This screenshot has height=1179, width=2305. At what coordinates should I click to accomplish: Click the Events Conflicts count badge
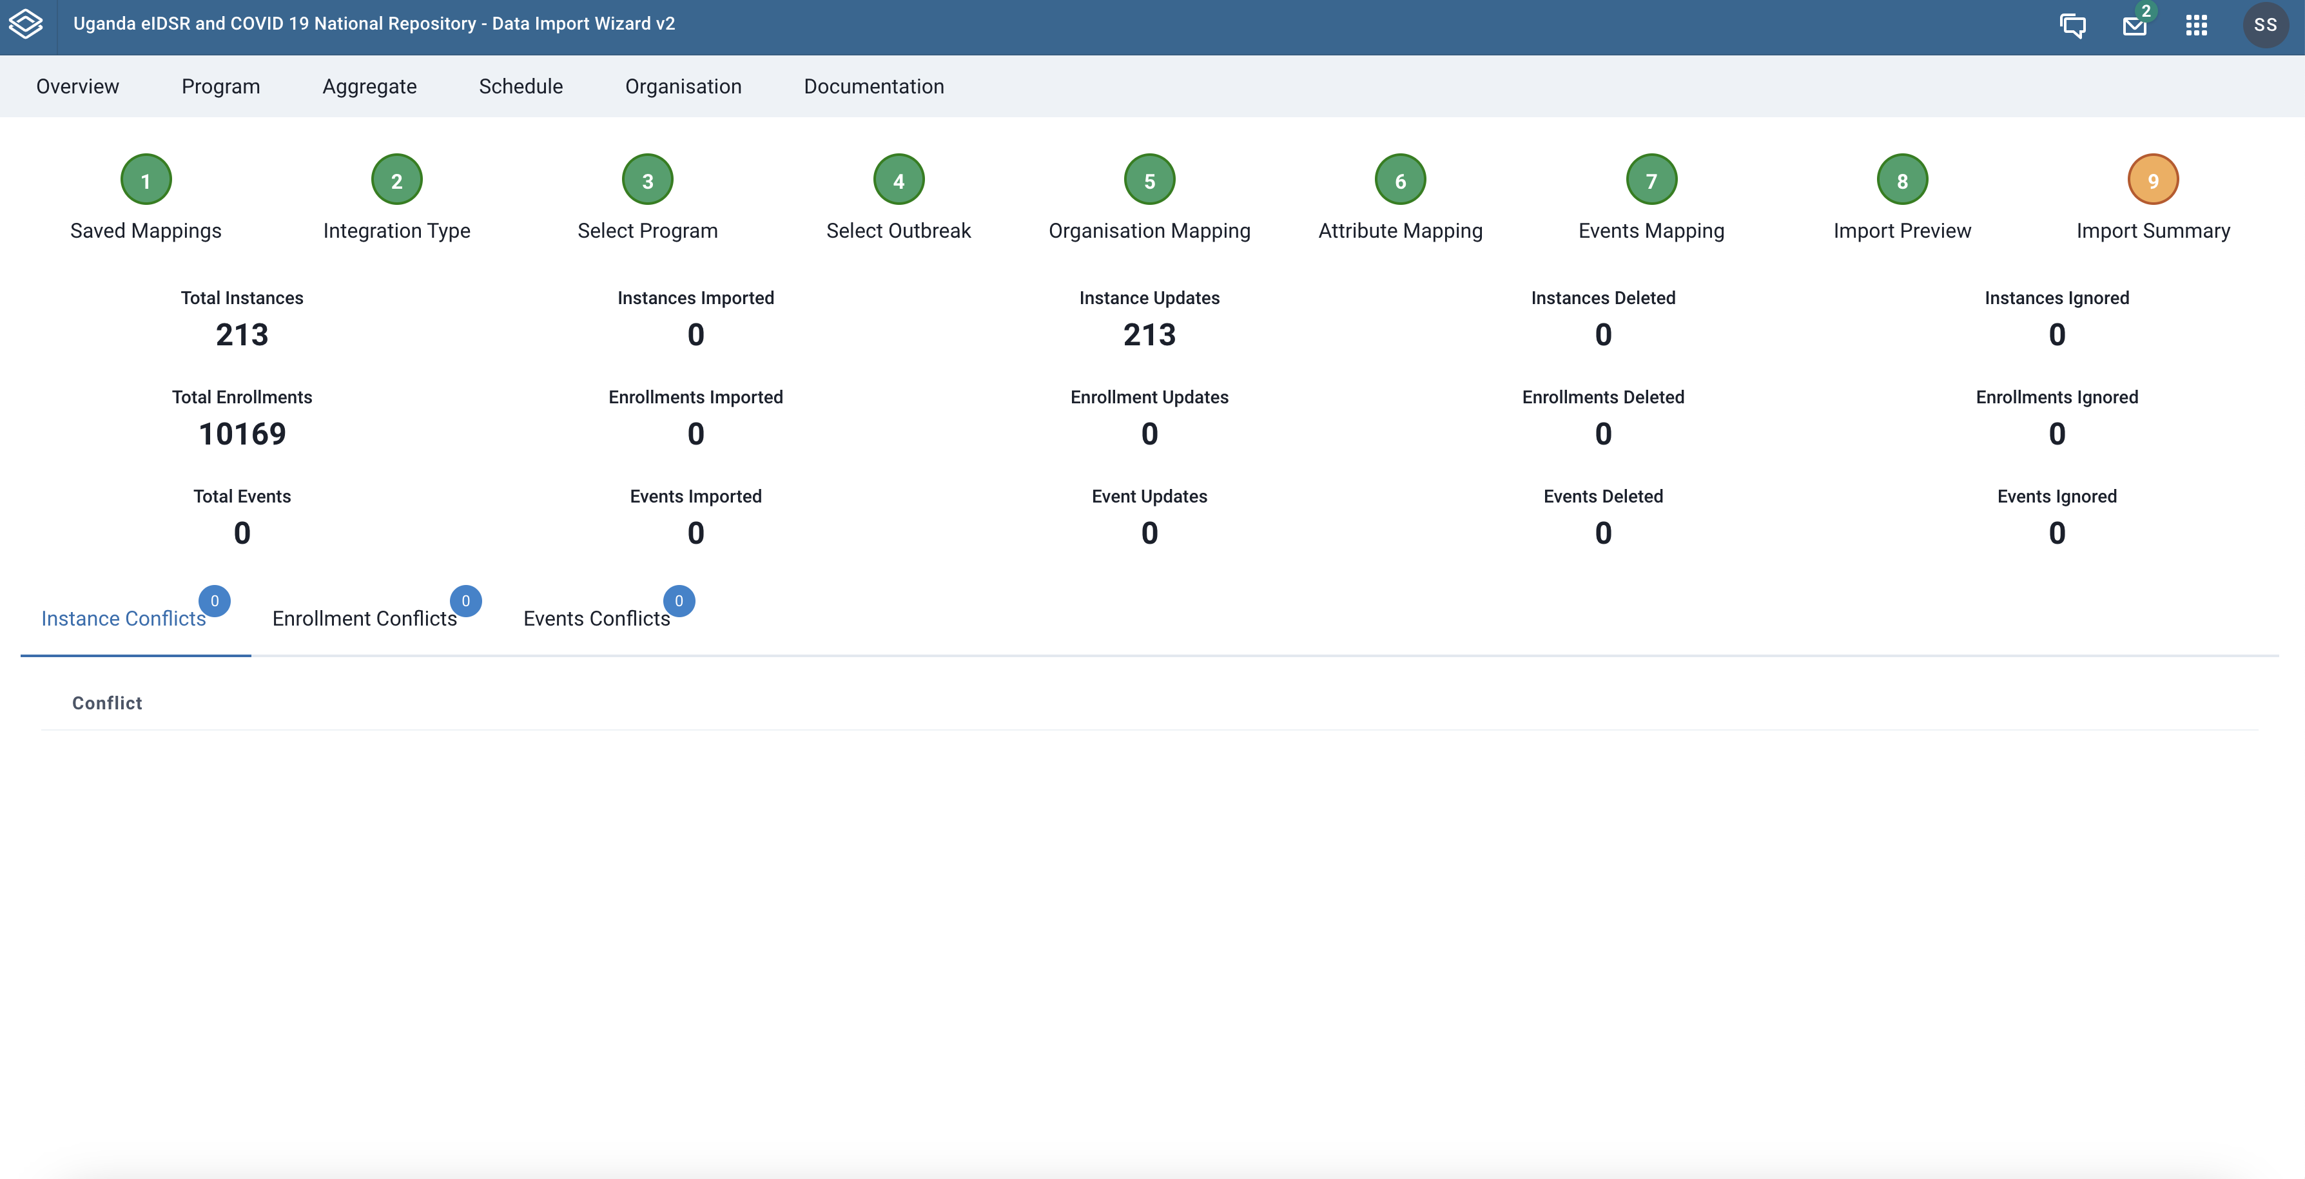click(679, 601)
